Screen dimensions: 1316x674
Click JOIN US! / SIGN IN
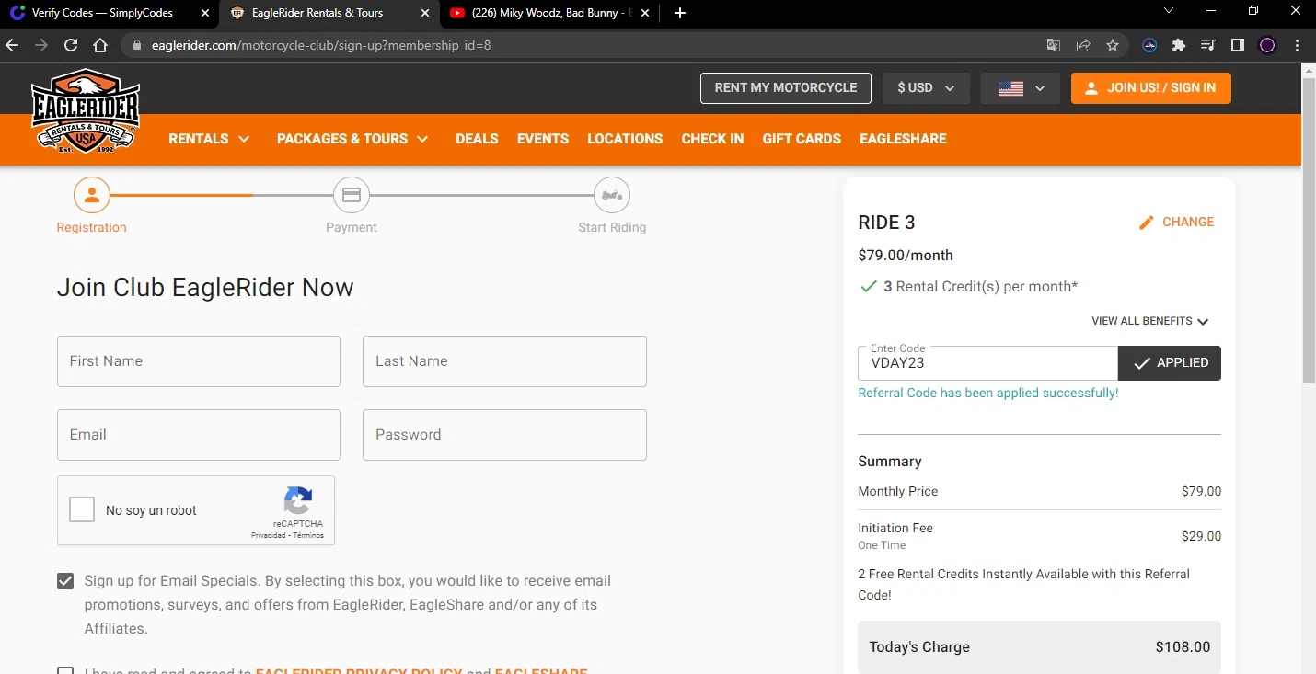click(x=1151, y=88)
